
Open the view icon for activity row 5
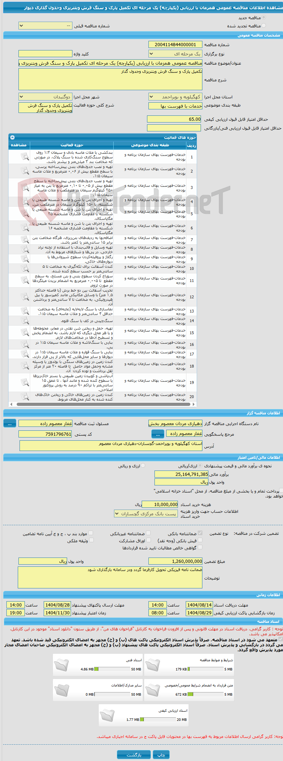[x=25, y=214]
